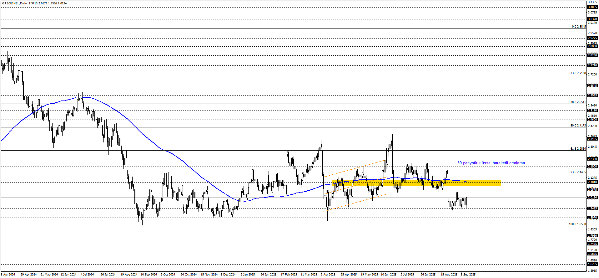
Task: Select the '89 periyotluk üssel hareketli ortalama' annotation
Action: [x=491, y=163]
